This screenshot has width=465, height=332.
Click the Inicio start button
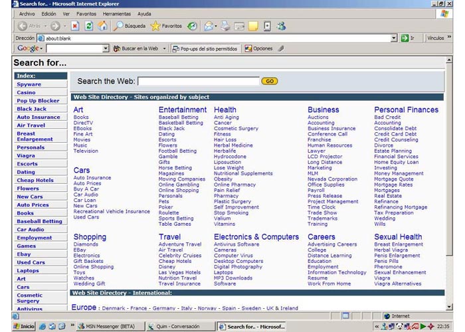(24, 327)
